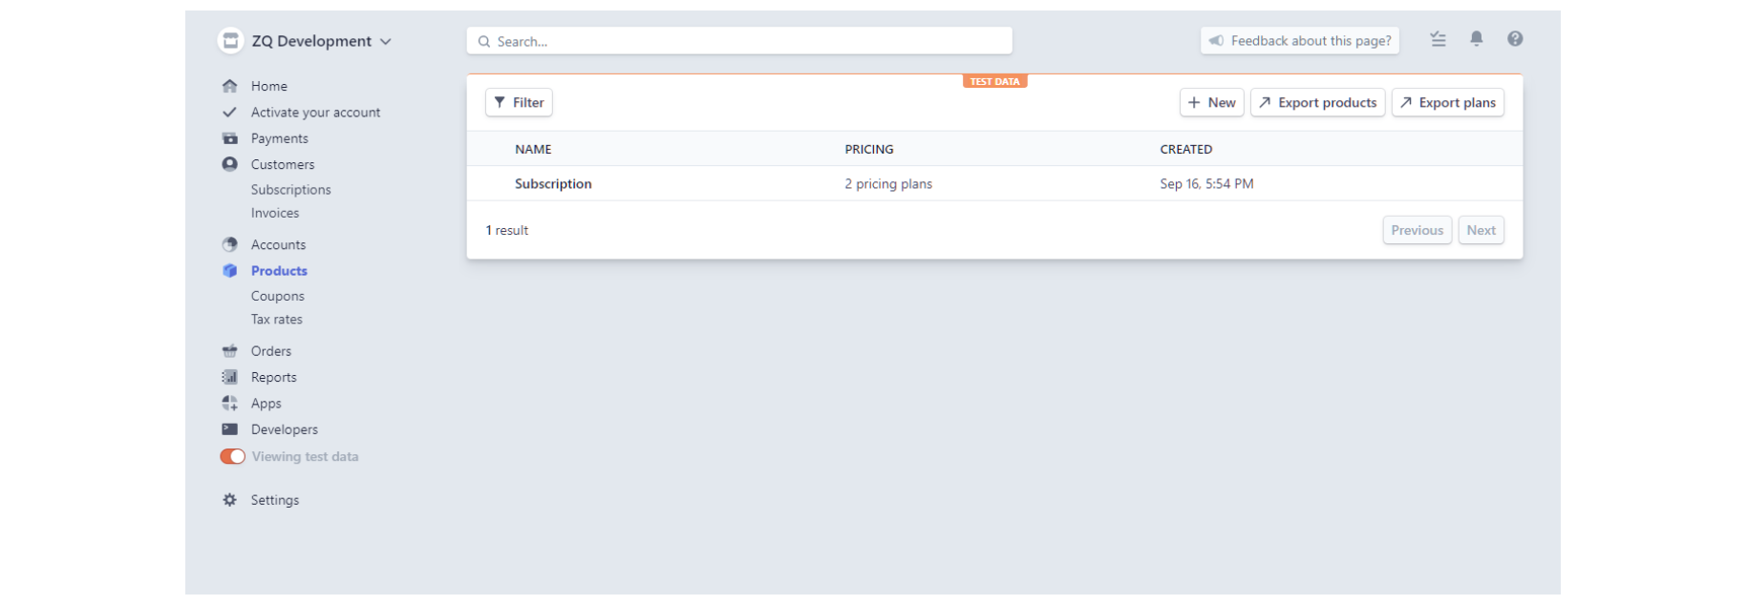This screenshot has width=1748, height=605.
Task: Click the TEST DATA badge
Action: 994,82
